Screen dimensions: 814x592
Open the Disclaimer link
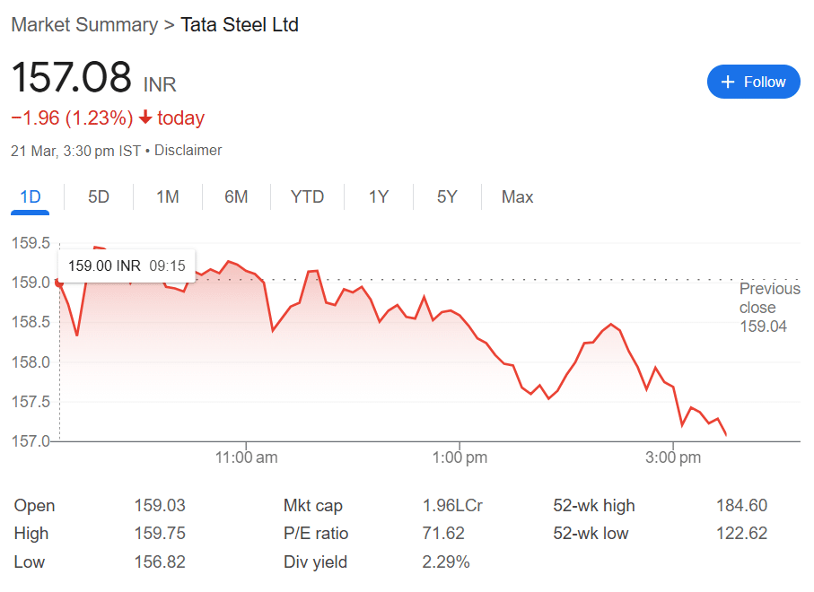pyautogui.click(x=188, y=151)
